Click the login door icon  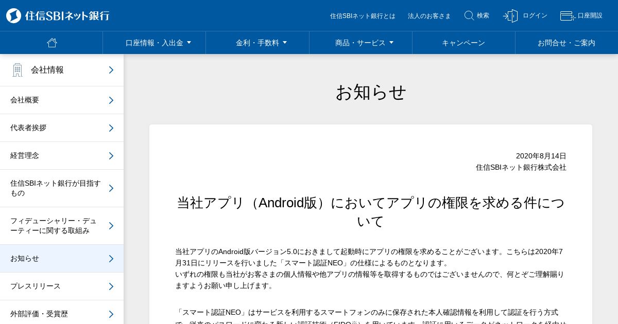pos(510,16)
